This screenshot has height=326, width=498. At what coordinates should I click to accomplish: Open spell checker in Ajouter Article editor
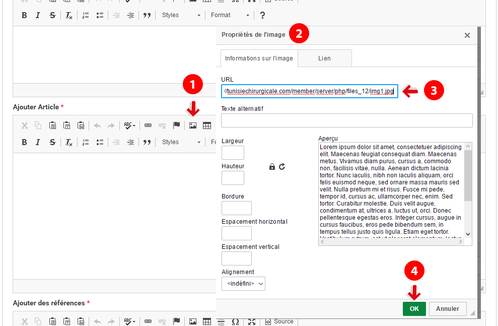129,125
